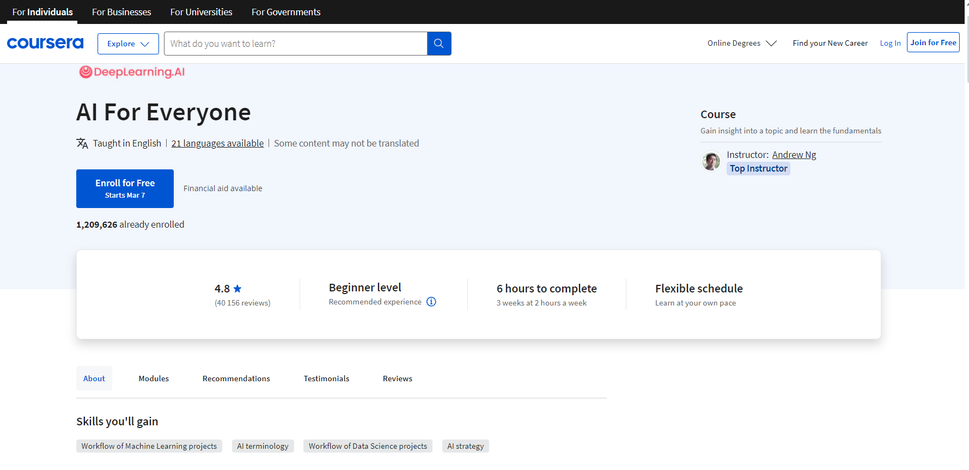This screenshot has width=969, height=470.
Task: Click the (40 156 reviews) text
Action: pos(242,303)
